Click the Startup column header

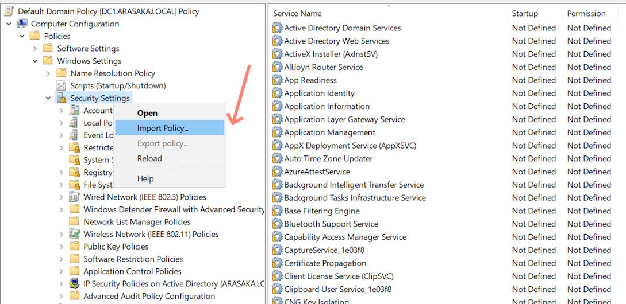point(525,13)
